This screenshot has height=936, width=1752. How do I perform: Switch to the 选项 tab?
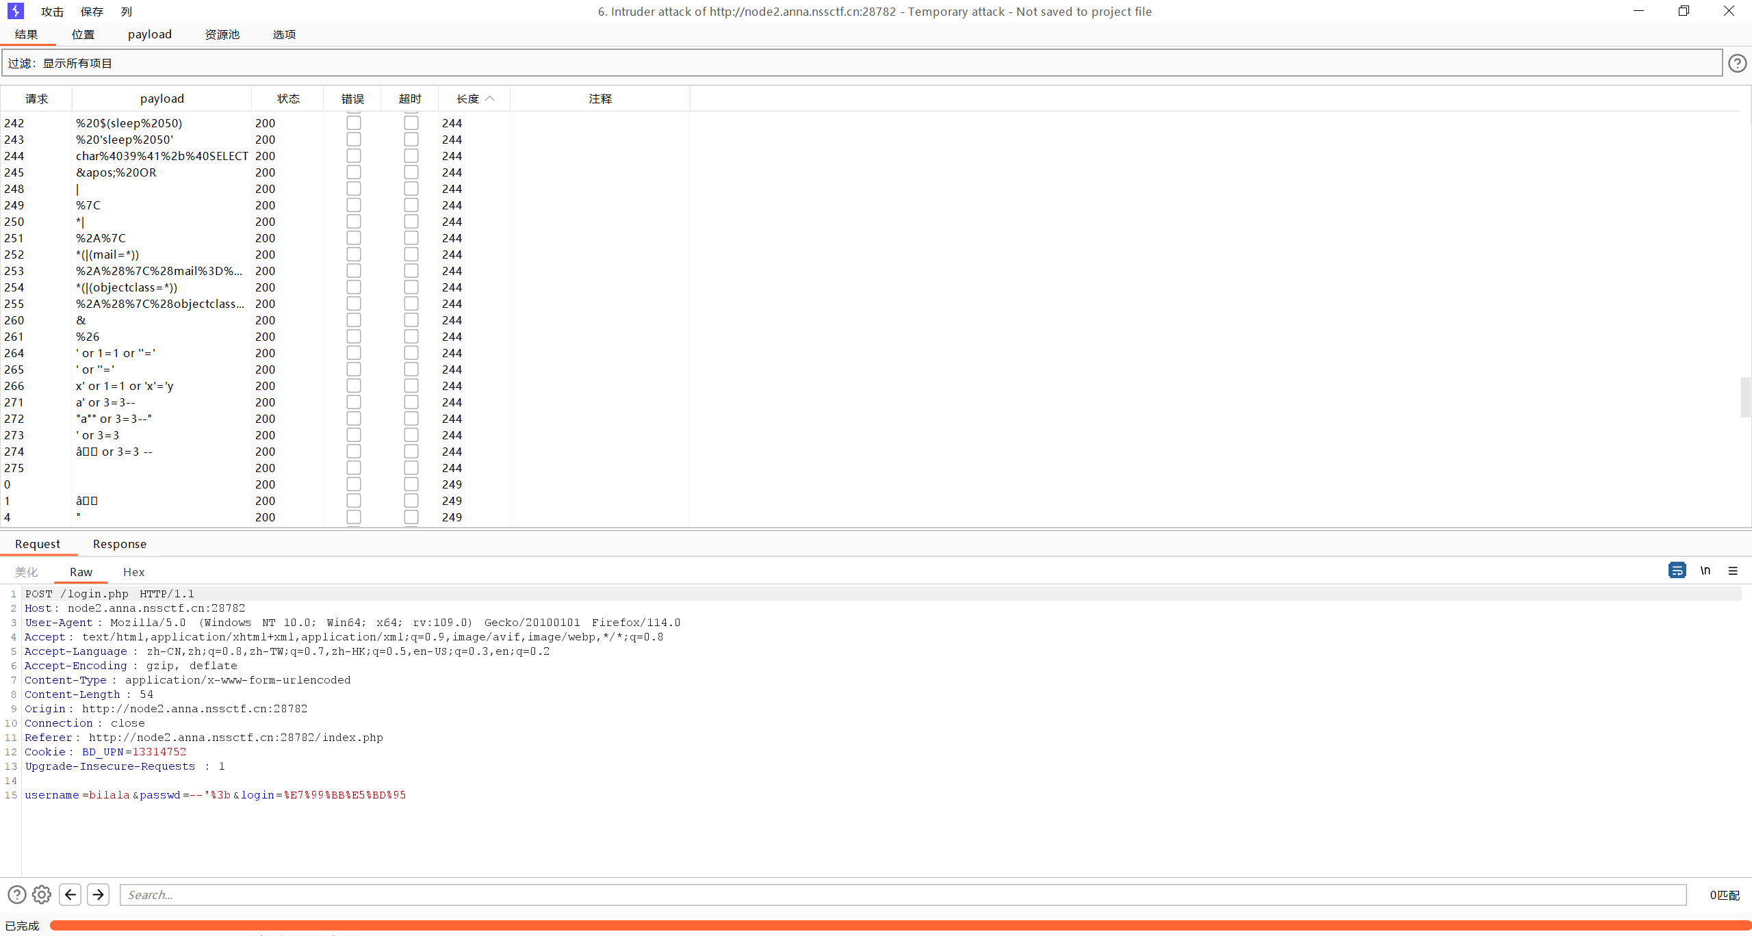[284, 34]
